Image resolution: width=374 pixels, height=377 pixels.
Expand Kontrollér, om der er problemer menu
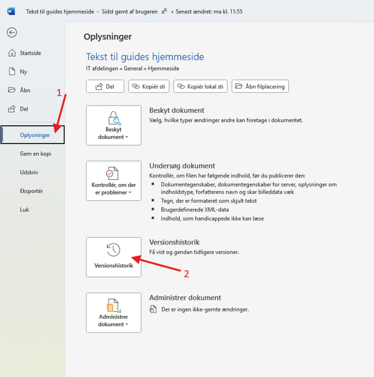pos(113,180)
